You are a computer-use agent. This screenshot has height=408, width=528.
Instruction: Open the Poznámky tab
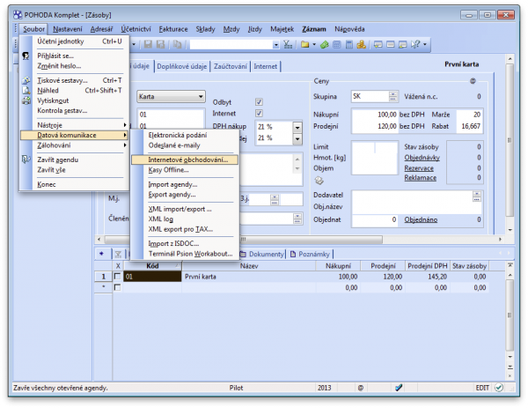coord(310,254)
